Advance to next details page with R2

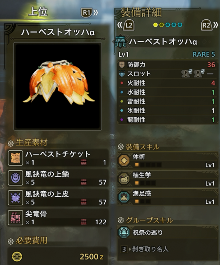click(209, 25)
